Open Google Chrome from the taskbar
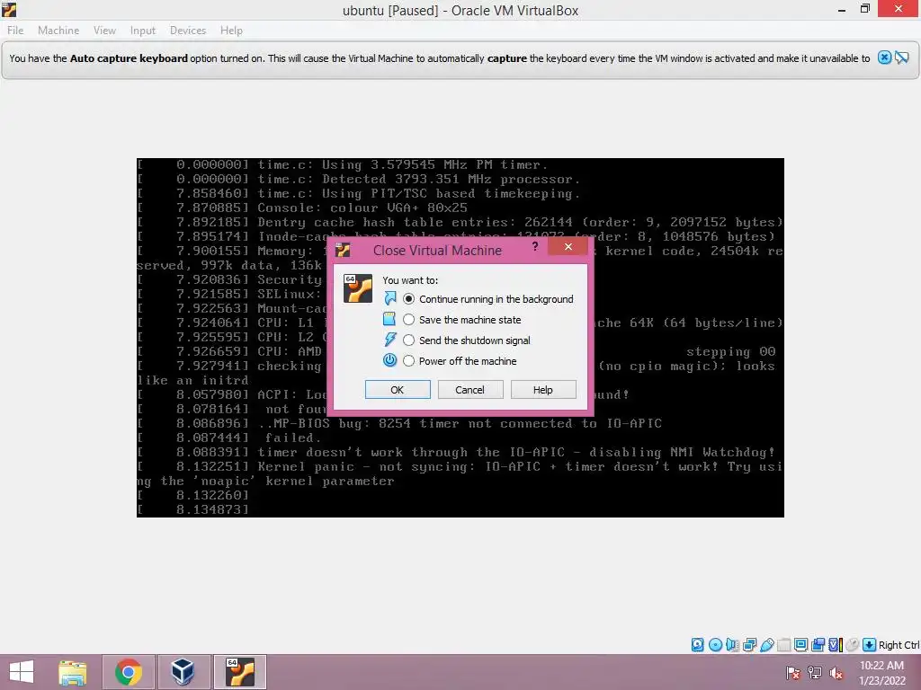The height and width of the screenshot is (690, 921). 128,672
